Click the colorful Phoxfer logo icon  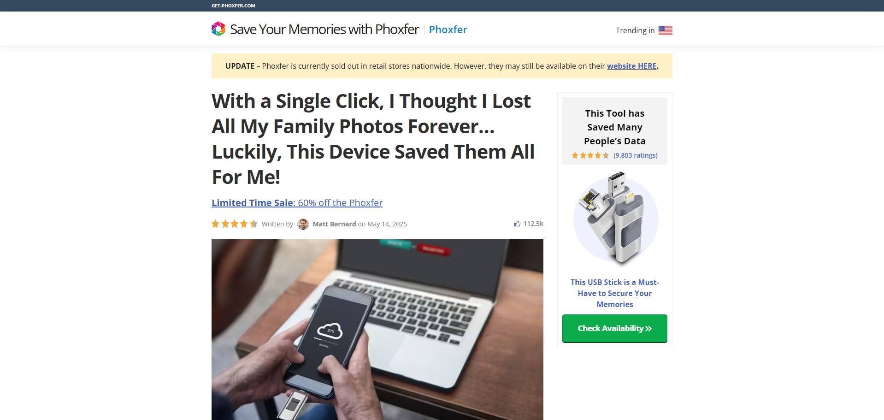218,29
